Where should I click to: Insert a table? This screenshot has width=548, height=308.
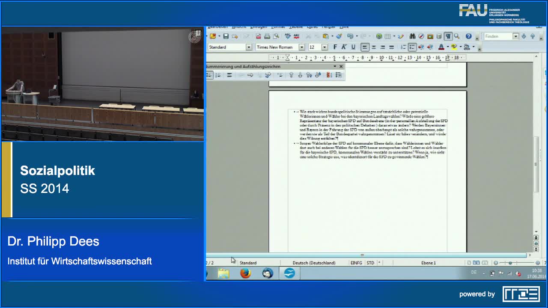(x=387, y=36)
